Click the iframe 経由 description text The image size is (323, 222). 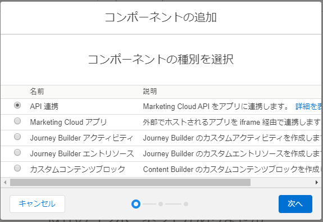[233, 122]
